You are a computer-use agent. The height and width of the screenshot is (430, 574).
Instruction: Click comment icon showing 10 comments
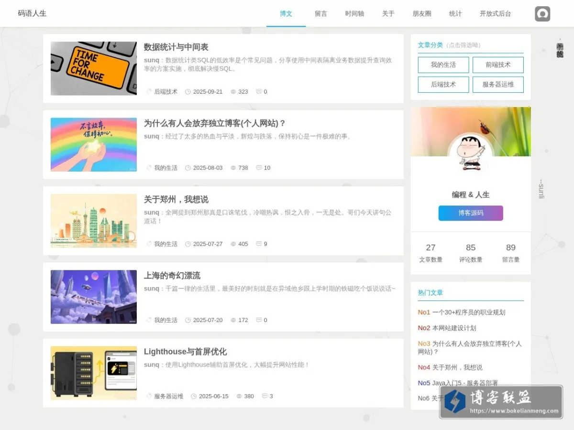259,168
